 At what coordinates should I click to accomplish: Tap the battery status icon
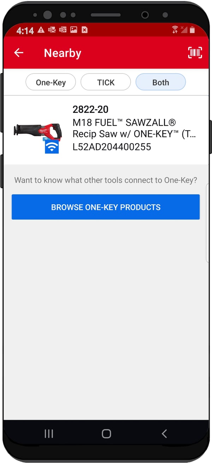(x=192, y=30)
